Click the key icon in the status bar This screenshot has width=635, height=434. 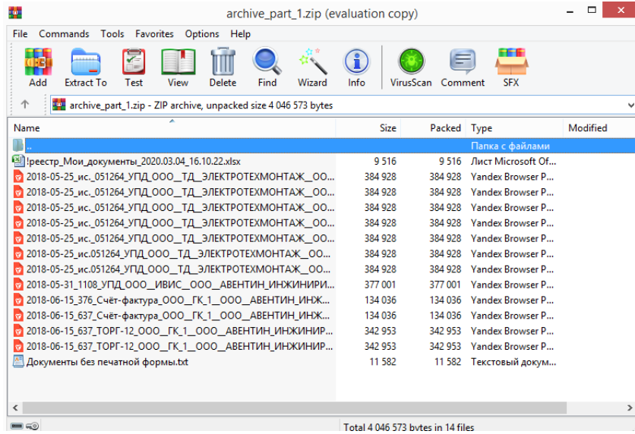[33, 426]
